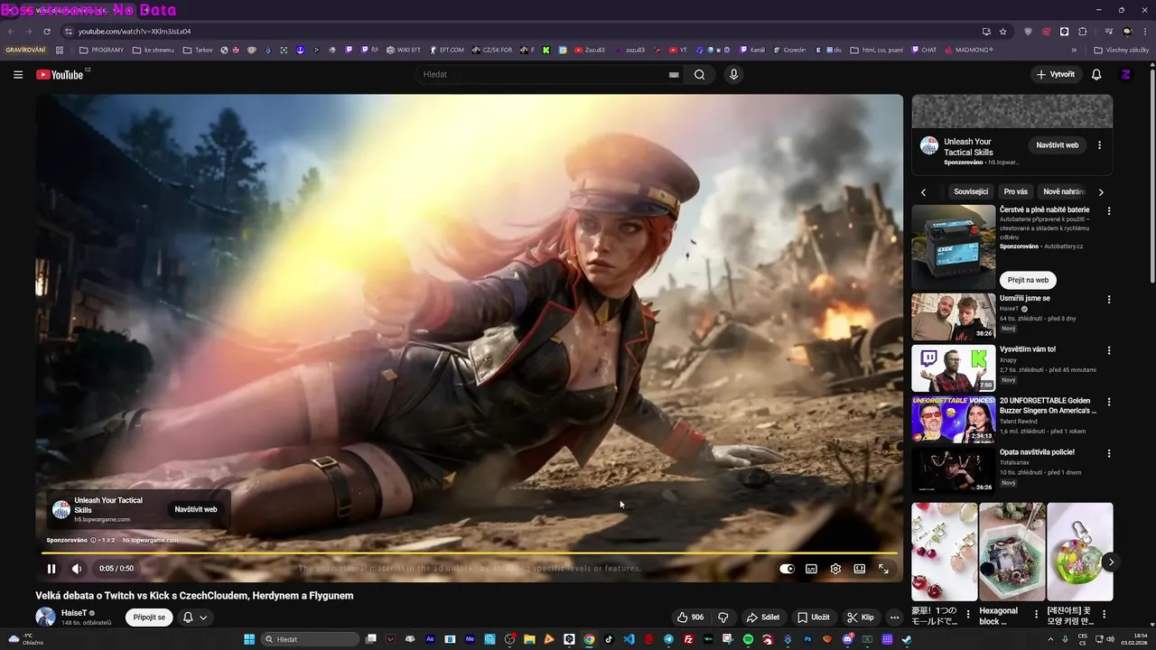Go to the YouTube home logo
The width and height of the screenshot is (1156, 650).
pyautogui.click(x=61, y=74)
